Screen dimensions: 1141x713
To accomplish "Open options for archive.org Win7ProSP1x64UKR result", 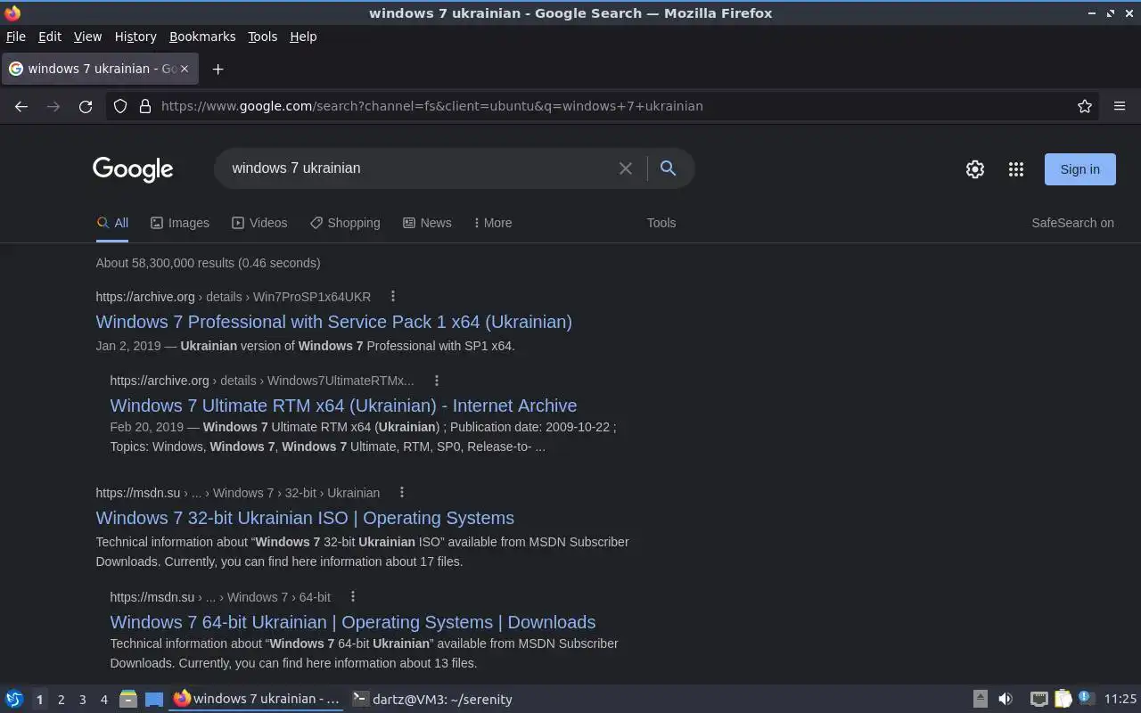I will click(393, 297).
